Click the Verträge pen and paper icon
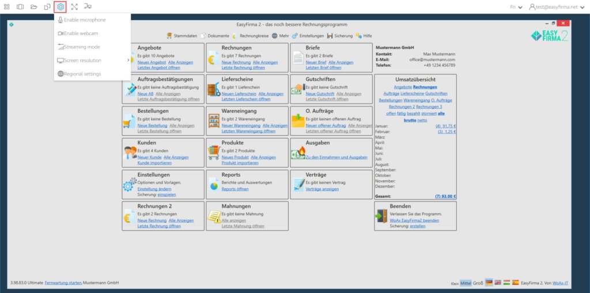 coord(298,184)
